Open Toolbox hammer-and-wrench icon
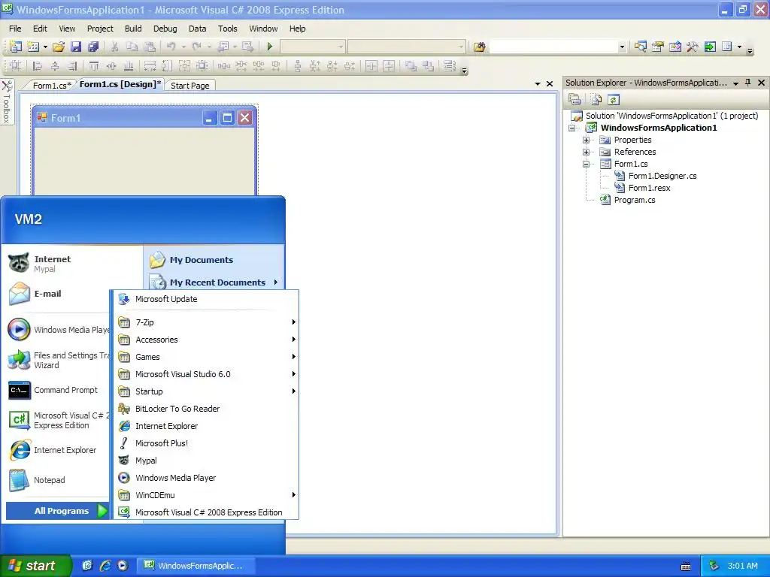The image size is (770, 577). coord(693,47)
